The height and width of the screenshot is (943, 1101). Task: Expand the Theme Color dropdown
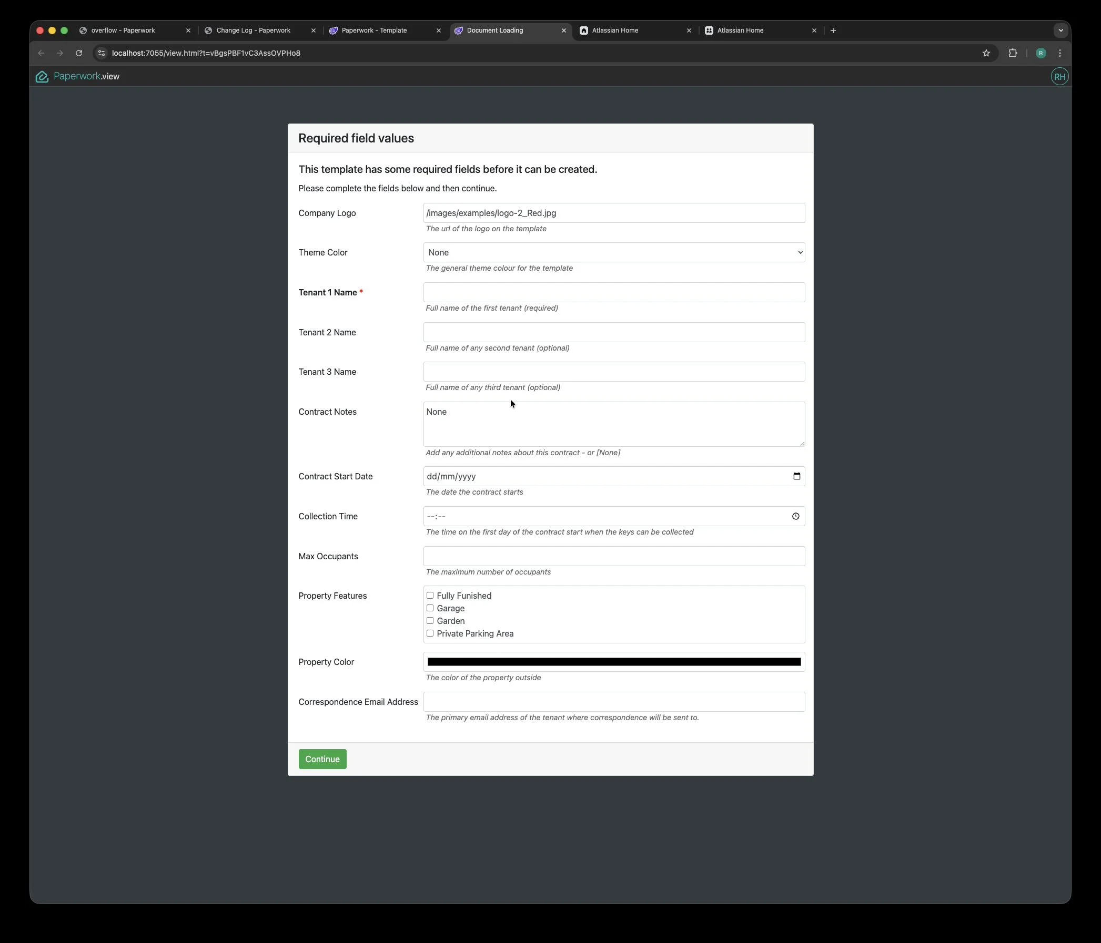coord(614,253)
